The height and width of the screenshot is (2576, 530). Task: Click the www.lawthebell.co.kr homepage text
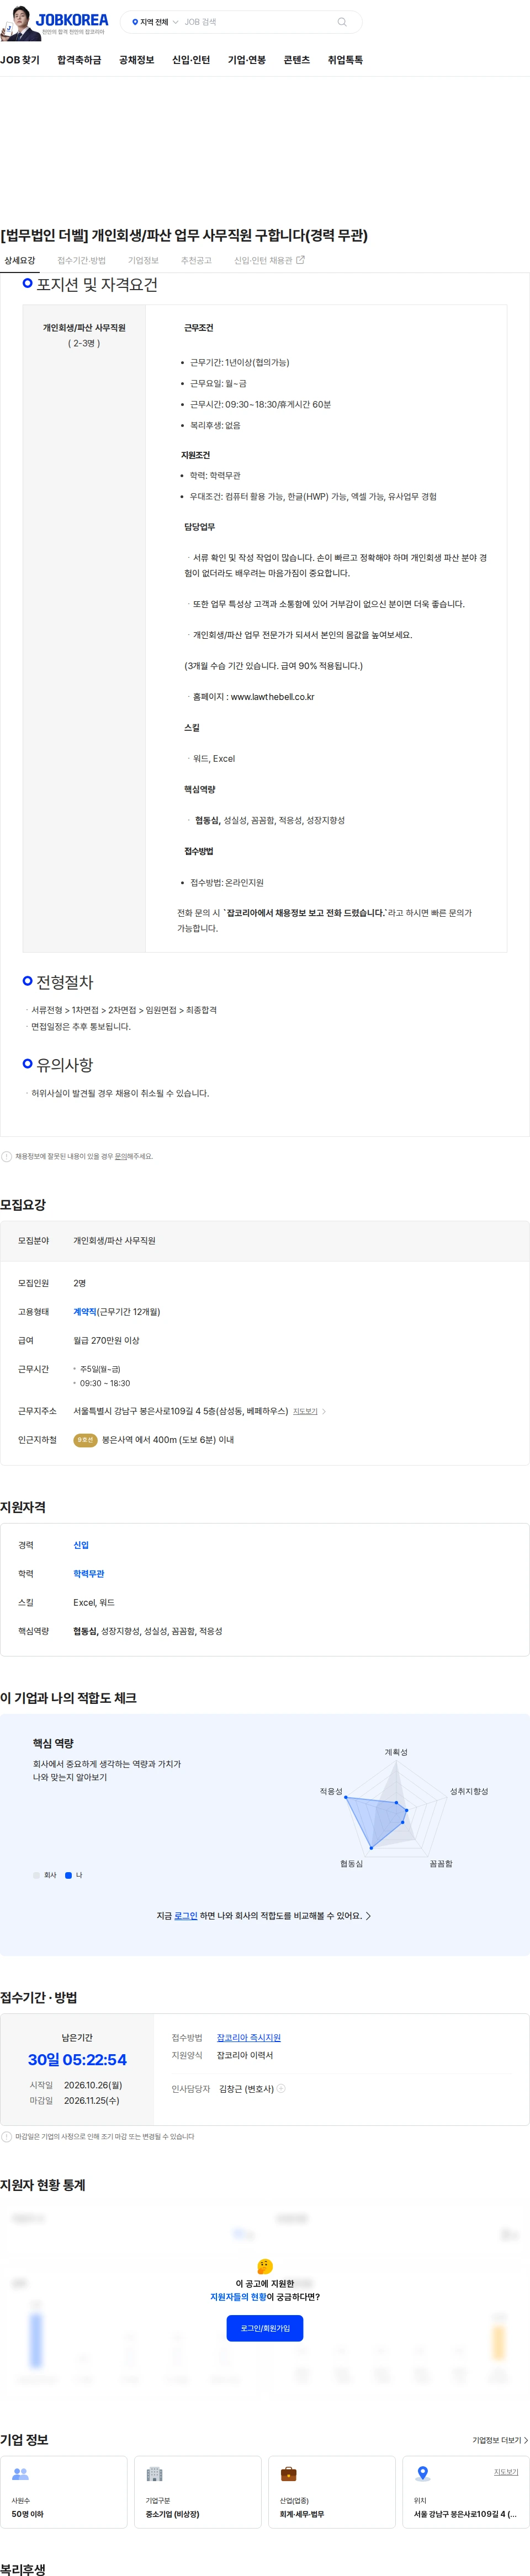tap(272, 697)
